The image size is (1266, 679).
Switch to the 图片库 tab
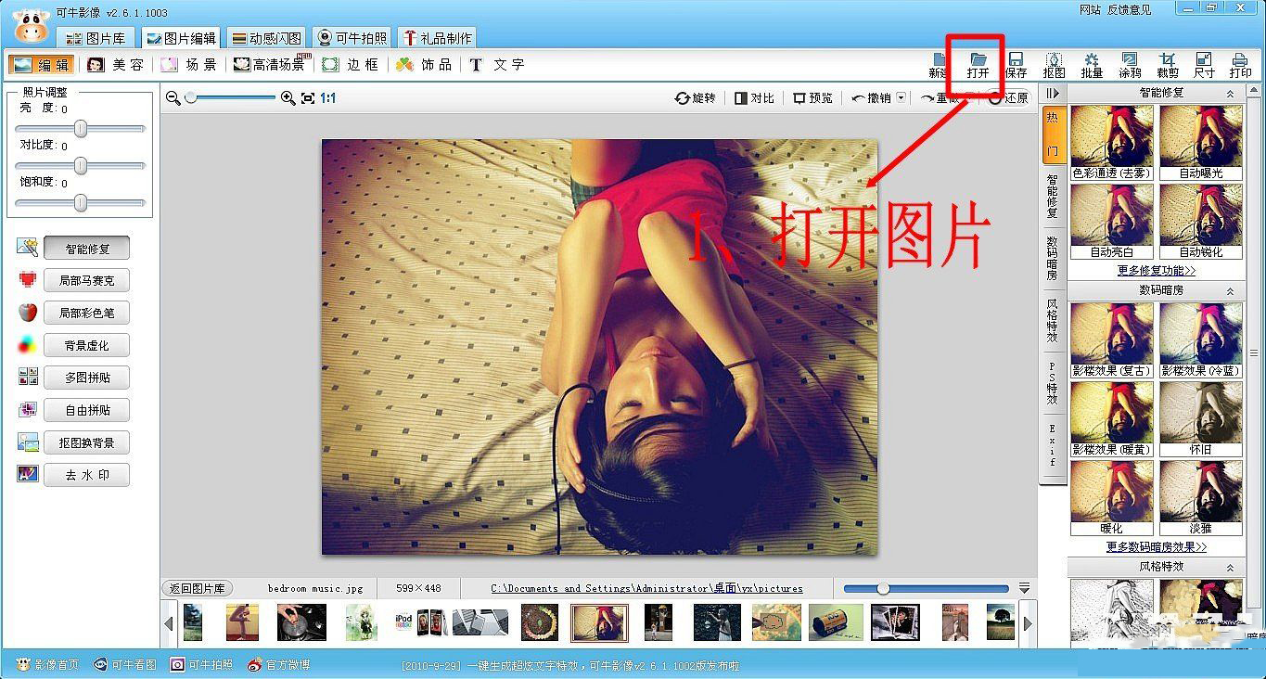[x=97, y=38]
